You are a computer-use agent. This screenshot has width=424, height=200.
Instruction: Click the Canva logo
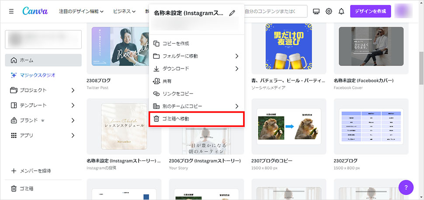click(35, 11)
